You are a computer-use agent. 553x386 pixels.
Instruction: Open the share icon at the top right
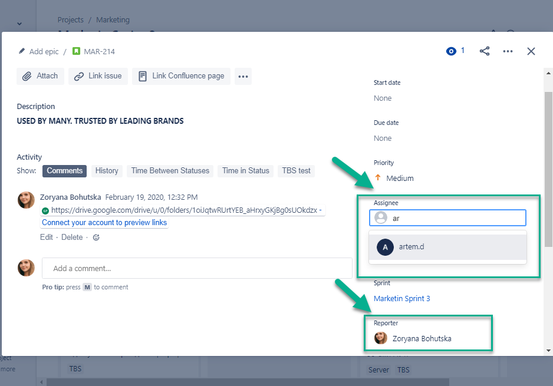(484, 51)
